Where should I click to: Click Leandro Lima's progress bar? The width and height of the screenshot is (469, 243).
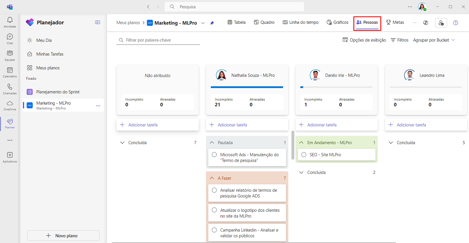pyautogui.click(x=426, y=87)
